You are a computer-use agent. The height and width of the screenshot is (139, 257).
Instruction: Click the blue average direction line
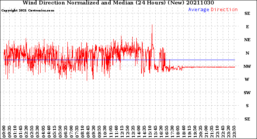coord(119,60)
